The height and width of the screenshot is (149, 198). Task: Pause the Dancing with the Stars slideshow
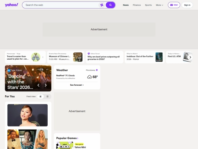47,70
